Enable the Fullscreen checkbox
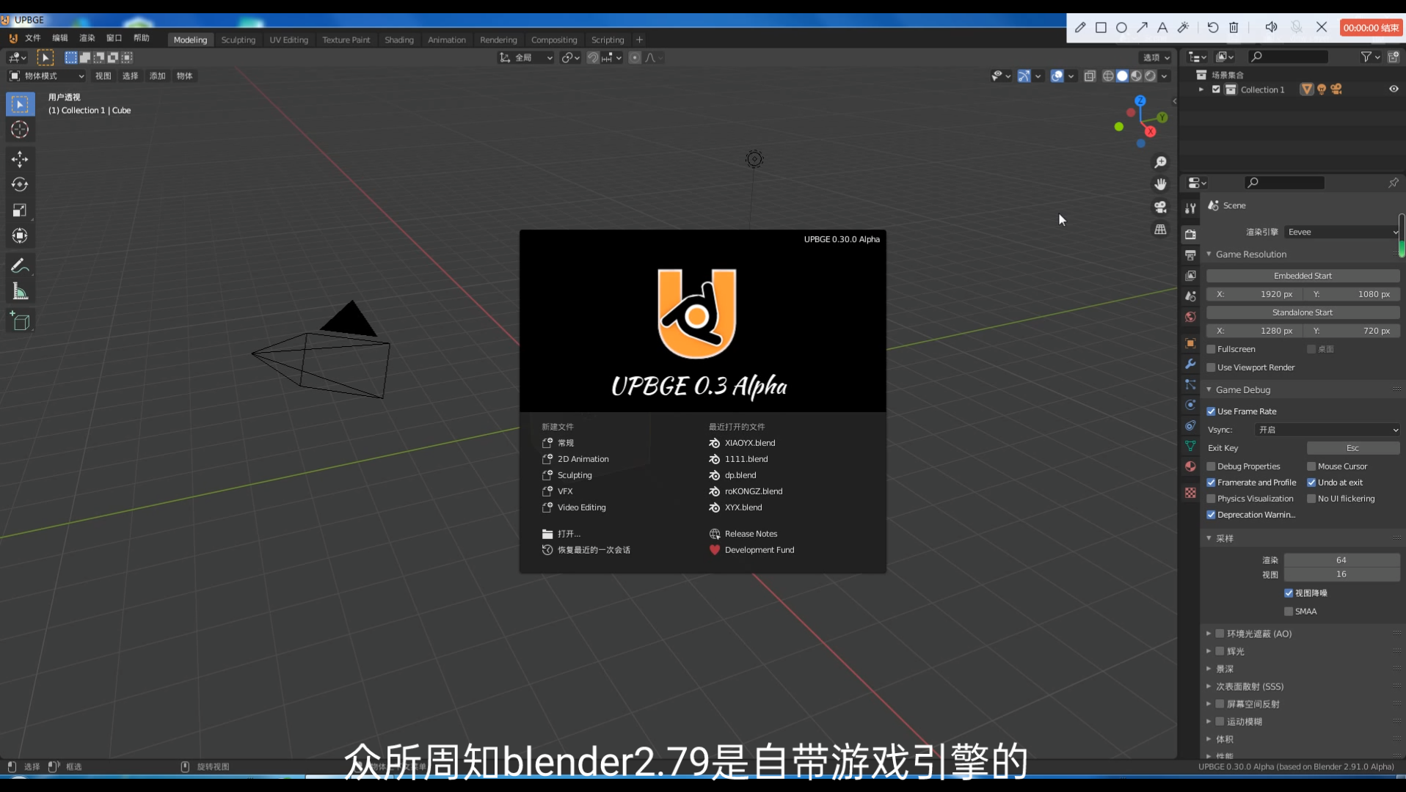 click(1212, 349)
